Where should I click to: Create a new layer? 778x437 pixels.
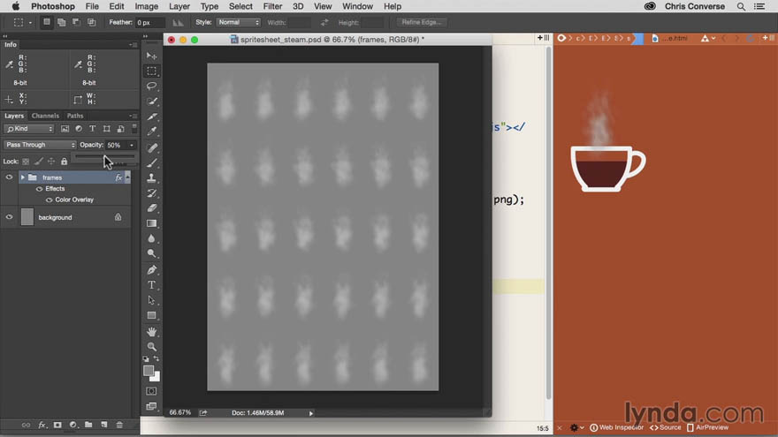[x=103, y=425]
